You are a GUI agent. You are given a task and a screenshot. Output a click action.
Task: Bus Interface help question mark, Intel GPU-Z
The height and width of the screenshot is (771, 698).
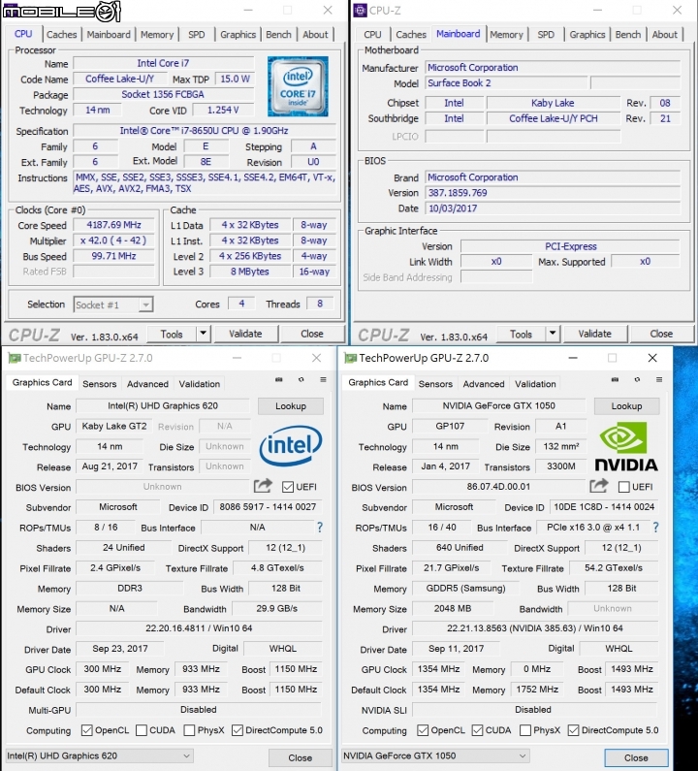[320, 528]
